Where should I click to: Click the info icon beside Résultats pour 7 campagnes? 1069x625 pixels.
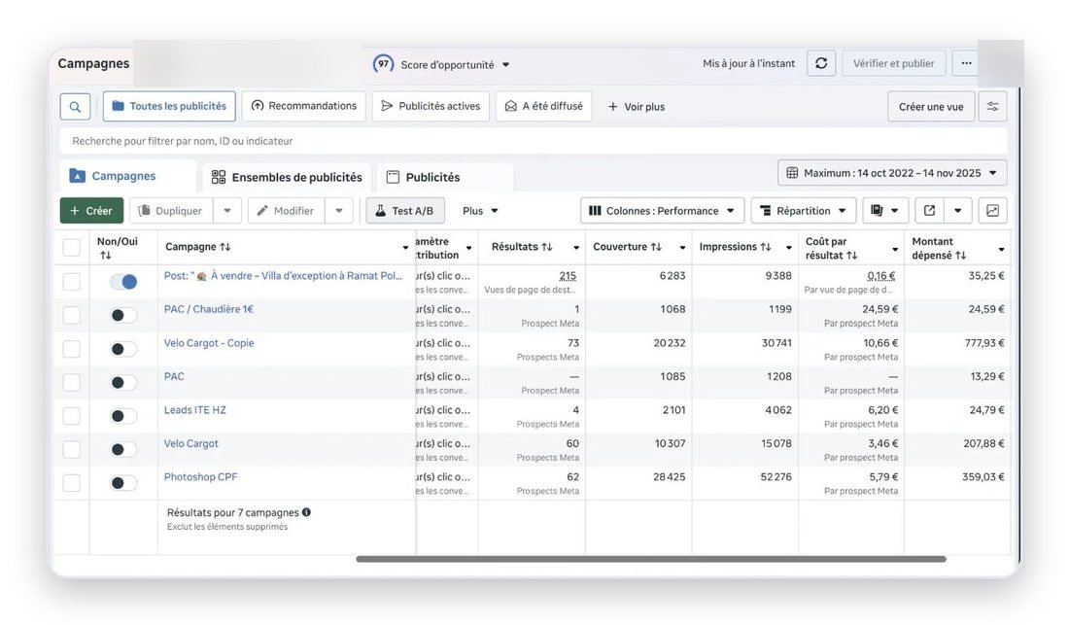click(306, 512)
